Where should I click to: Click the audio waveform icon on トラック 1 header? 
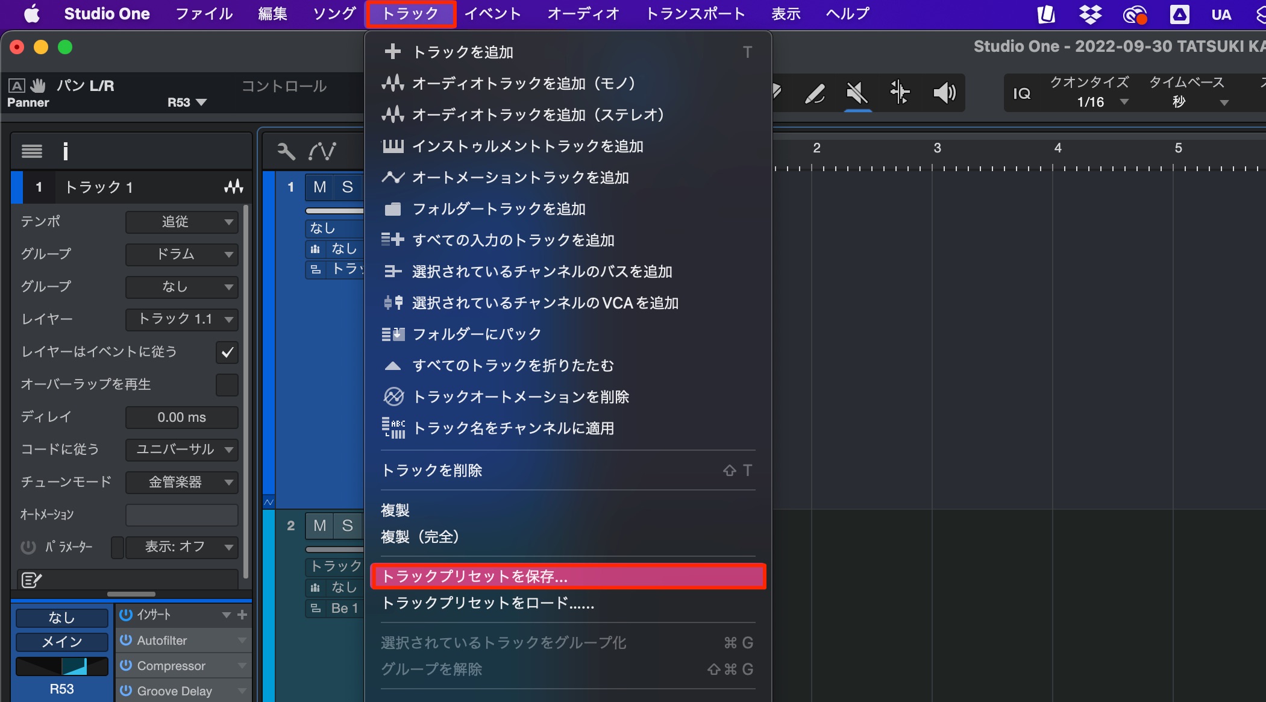point(234,187)
